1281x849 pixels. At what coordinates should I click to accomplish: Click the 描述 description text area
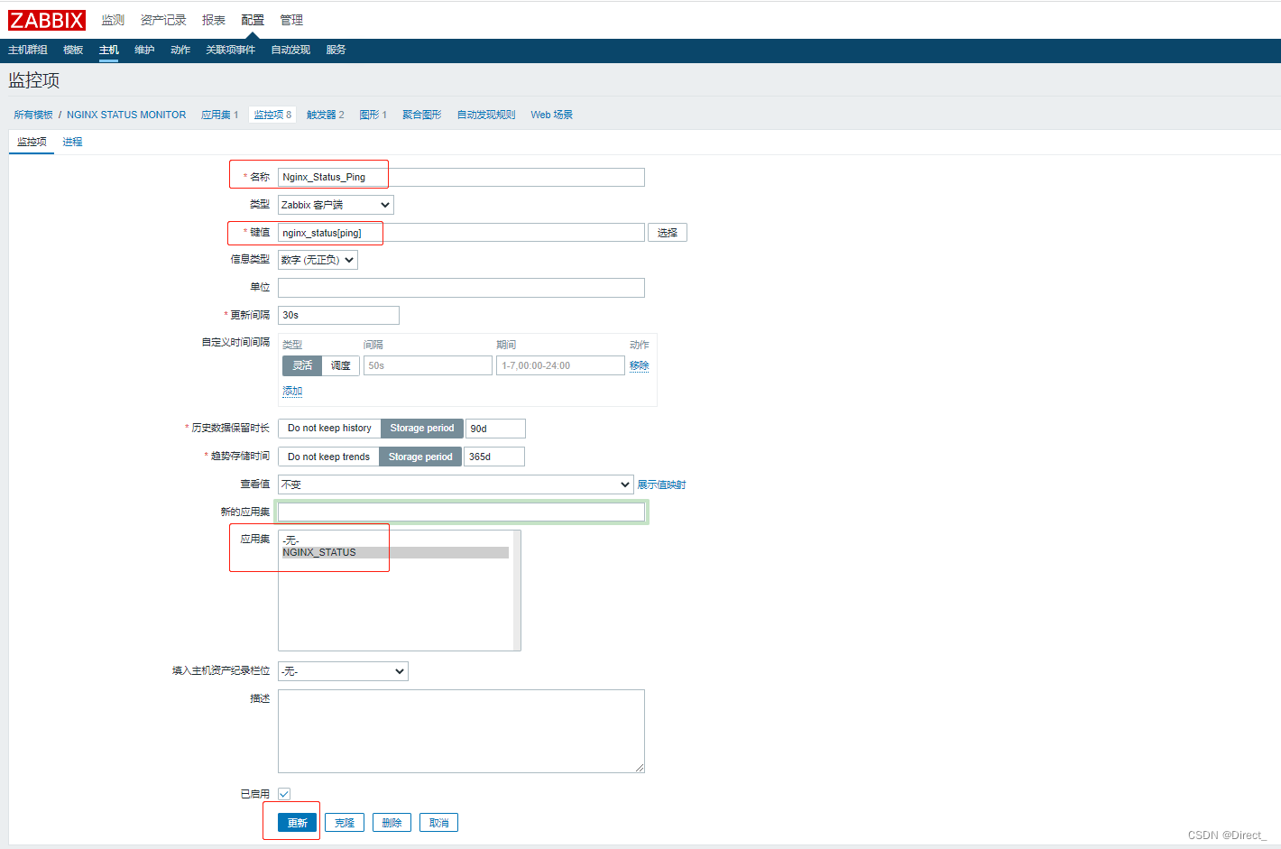click(x=461, y=731)
